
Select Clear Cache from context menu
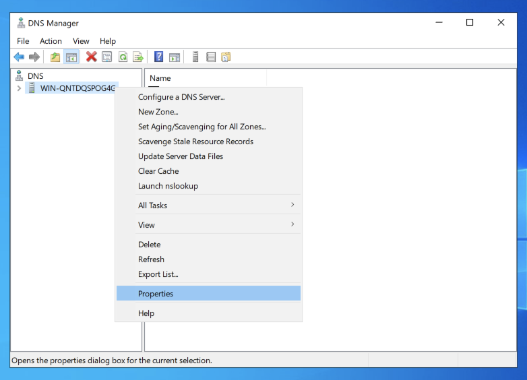pyautogui.click(x=158, y=171)
